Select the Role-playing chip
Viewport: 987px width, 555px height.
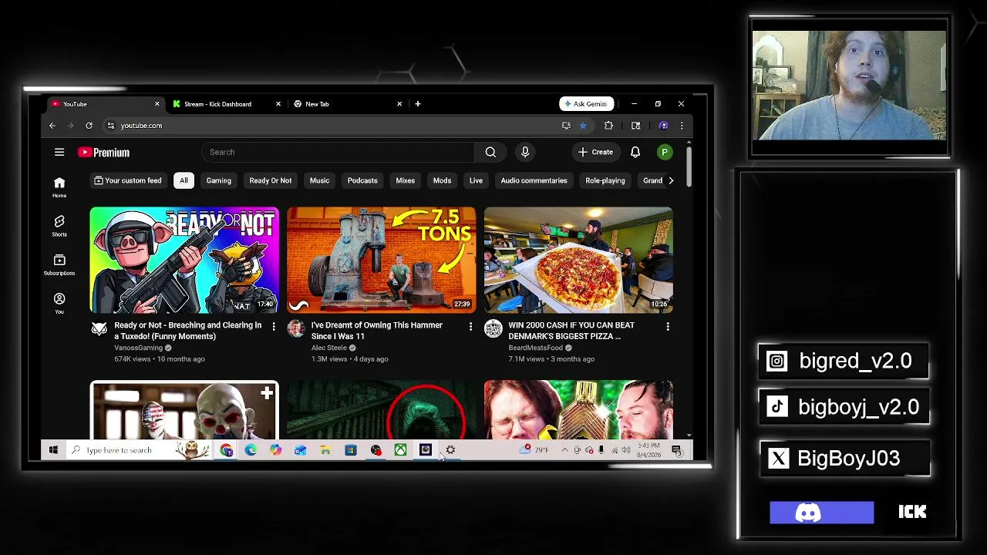tap(605, 180)
